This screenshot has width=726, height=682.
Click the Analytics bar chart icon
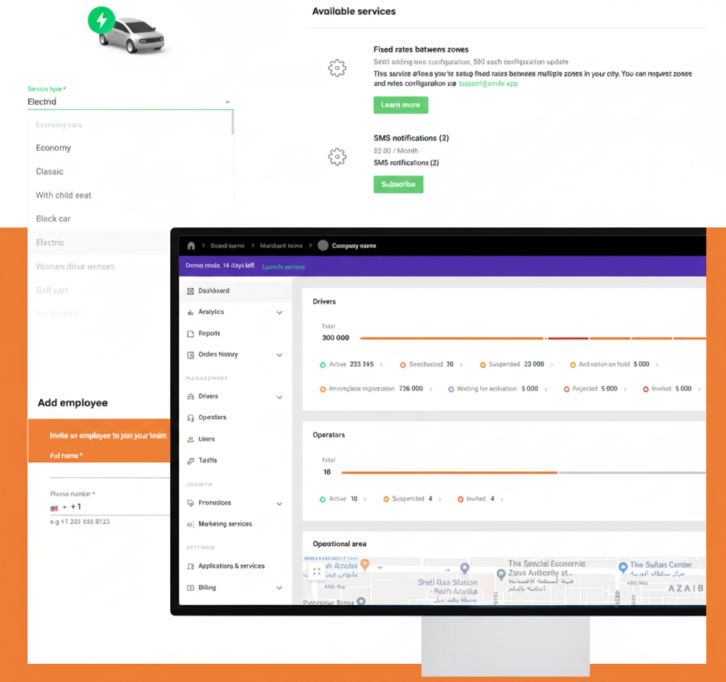(190, 312)
